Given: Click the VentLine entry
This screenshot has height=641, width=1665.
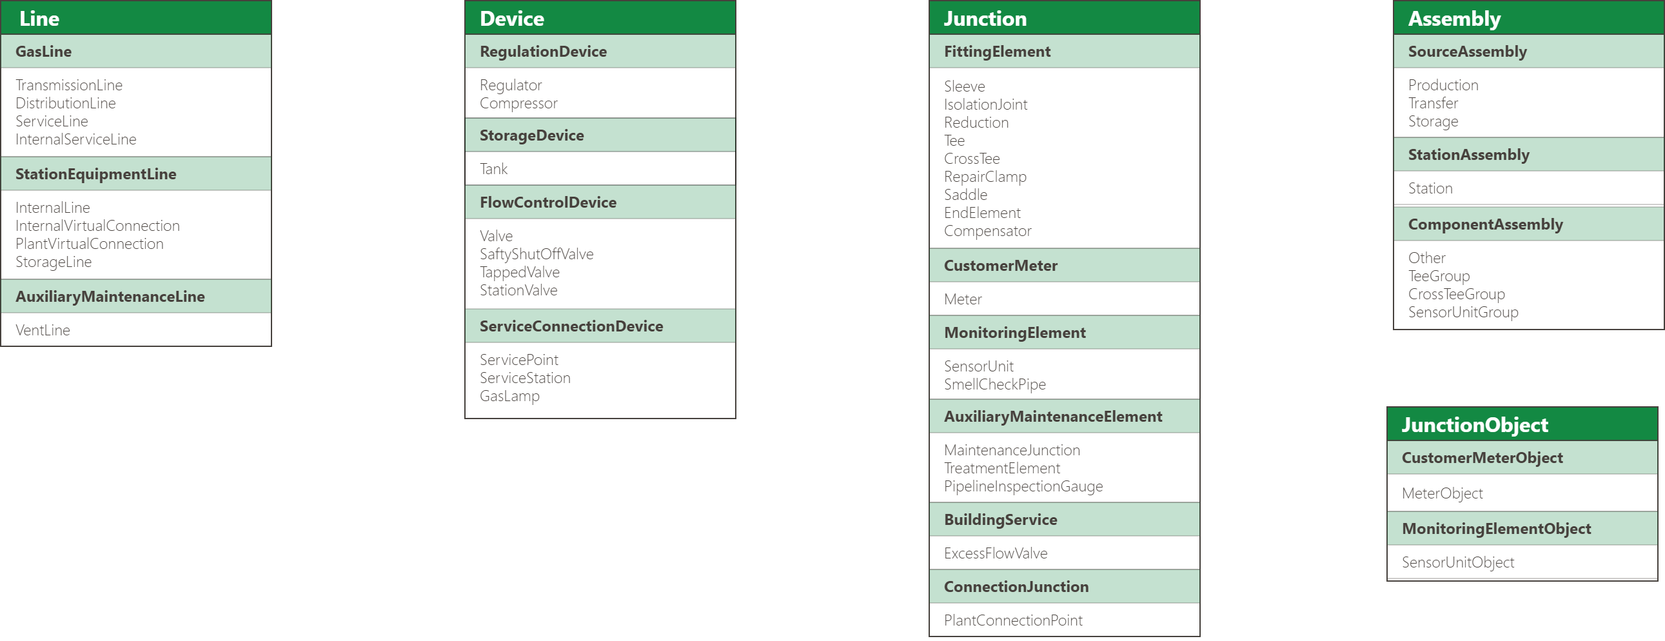Looking at the screenshot, I should (43, 330).
